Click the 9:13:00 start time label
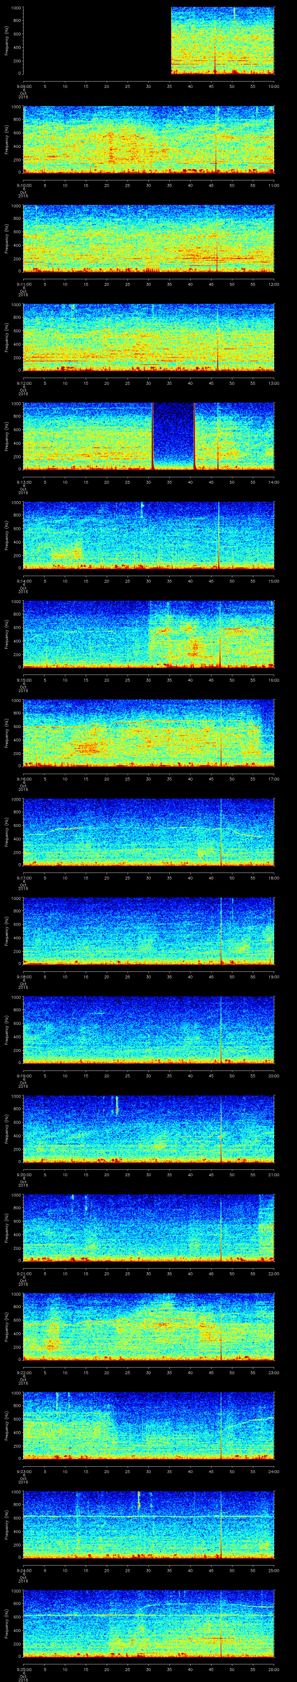This screenshot has width=297, height=1682. pos(23,482)
